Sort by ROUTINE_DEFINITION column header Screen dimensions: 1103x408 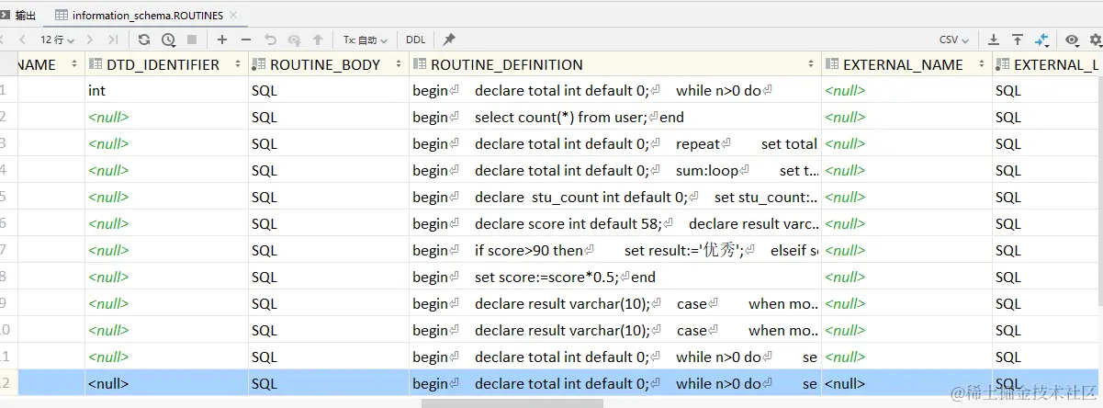click(x=615, y=64)
